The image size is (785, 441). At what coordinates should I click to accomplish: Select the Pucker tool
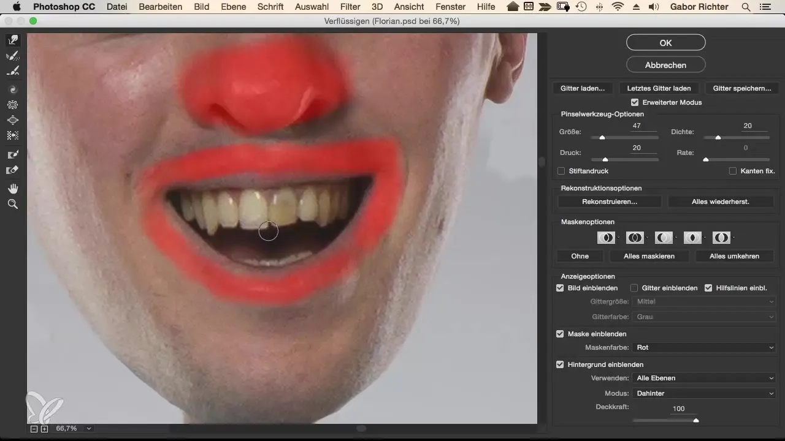point(12,105)
